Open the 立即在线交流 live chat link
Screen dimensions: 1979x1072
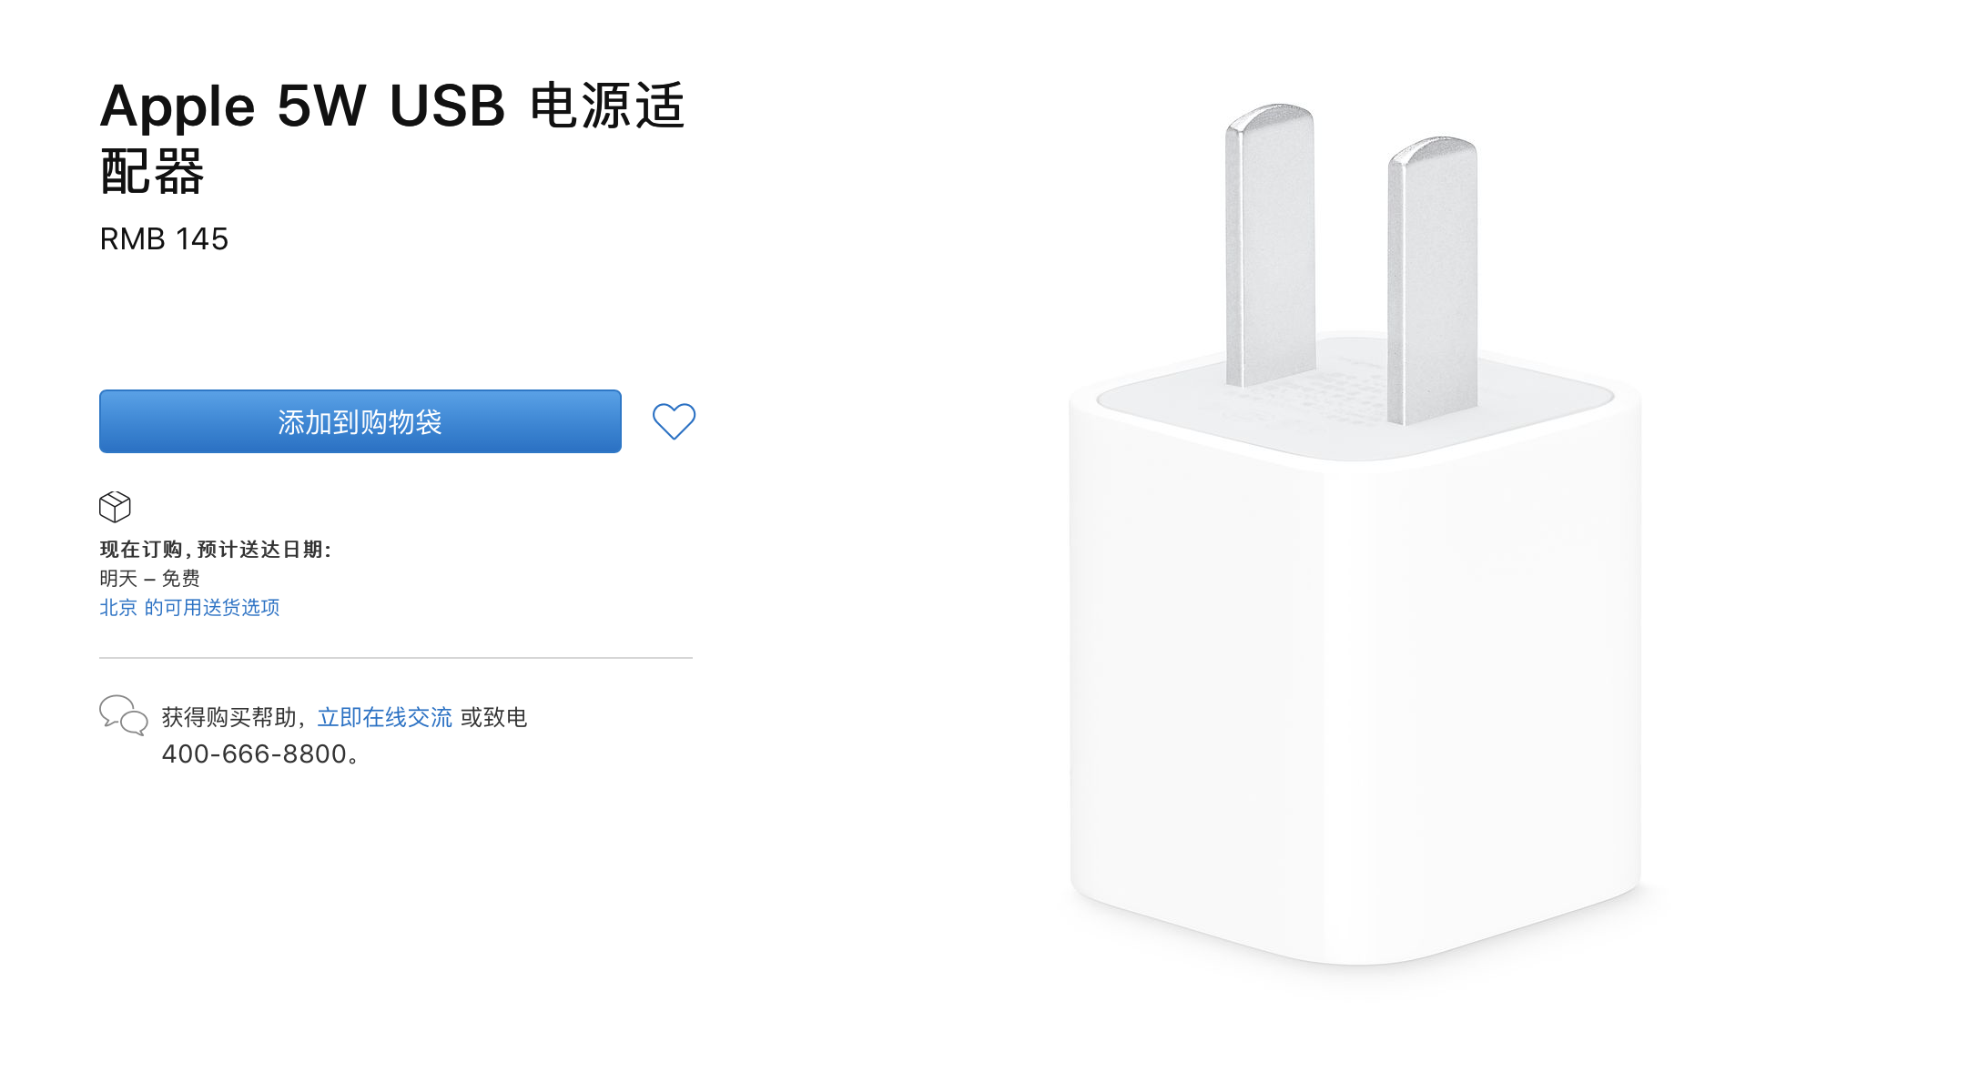(384, 717)
